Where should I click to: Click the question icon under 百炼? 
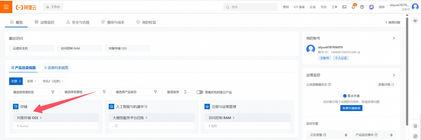click(116, 126)
